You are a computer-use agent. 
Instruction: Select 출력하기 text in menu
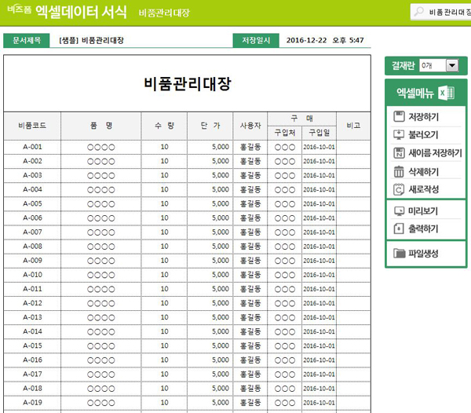pyautogui.click(x=423, y=228)
